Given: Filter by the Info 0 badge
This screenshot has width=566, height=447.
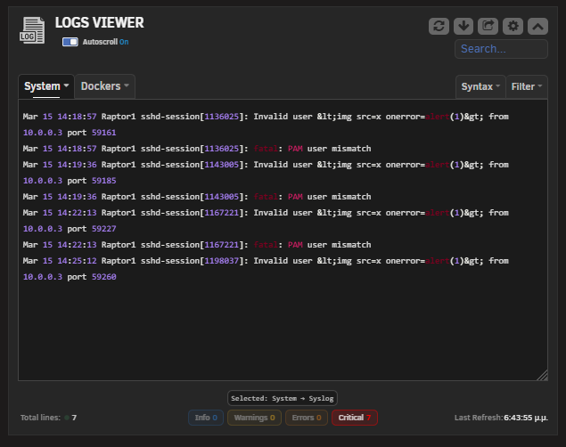Looking at the screenshot, I should point(206,418).
